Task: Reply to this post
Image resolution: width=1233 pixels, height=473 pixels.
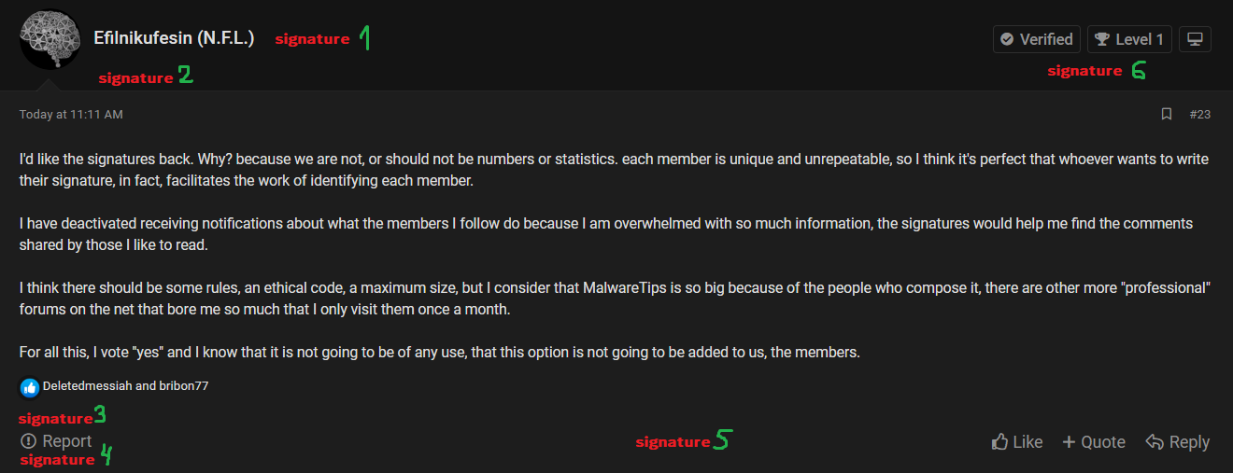Action: click(1178, 442)
